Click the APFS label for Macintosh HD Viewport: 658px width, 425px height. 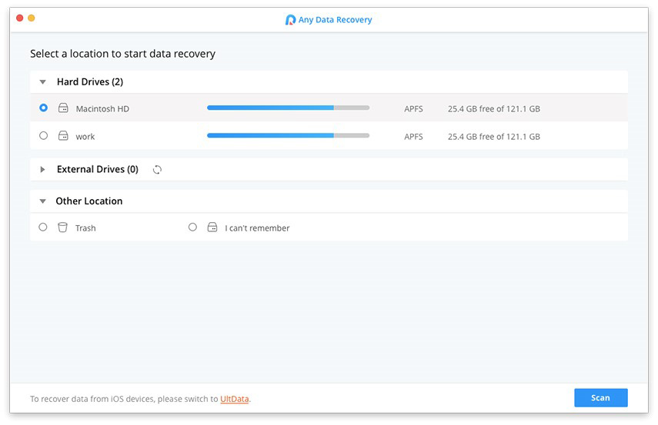pyautogui.click(x=414, y=109)
